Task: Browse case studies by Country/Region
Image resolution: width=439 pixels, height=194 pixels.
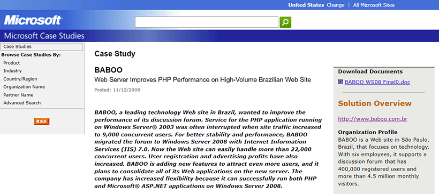Action: pyautogui.click(x=20, y=79)
